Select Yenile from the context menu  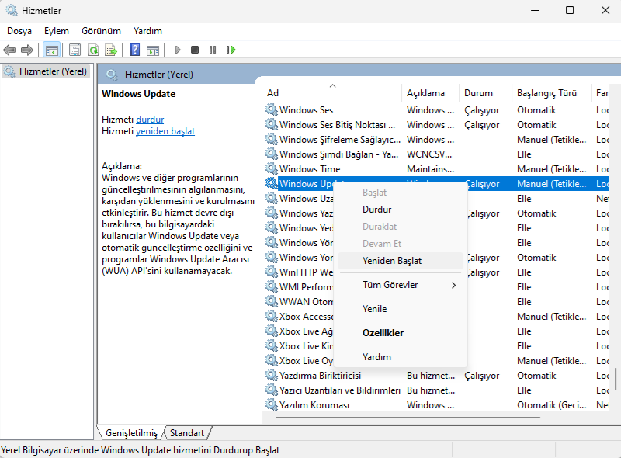373,308
